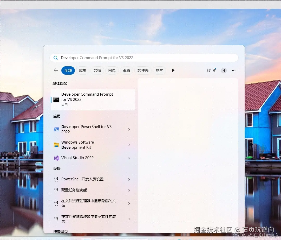
Task: Expand the 配置任务栏功能 chevron
Action: (129, 190)
